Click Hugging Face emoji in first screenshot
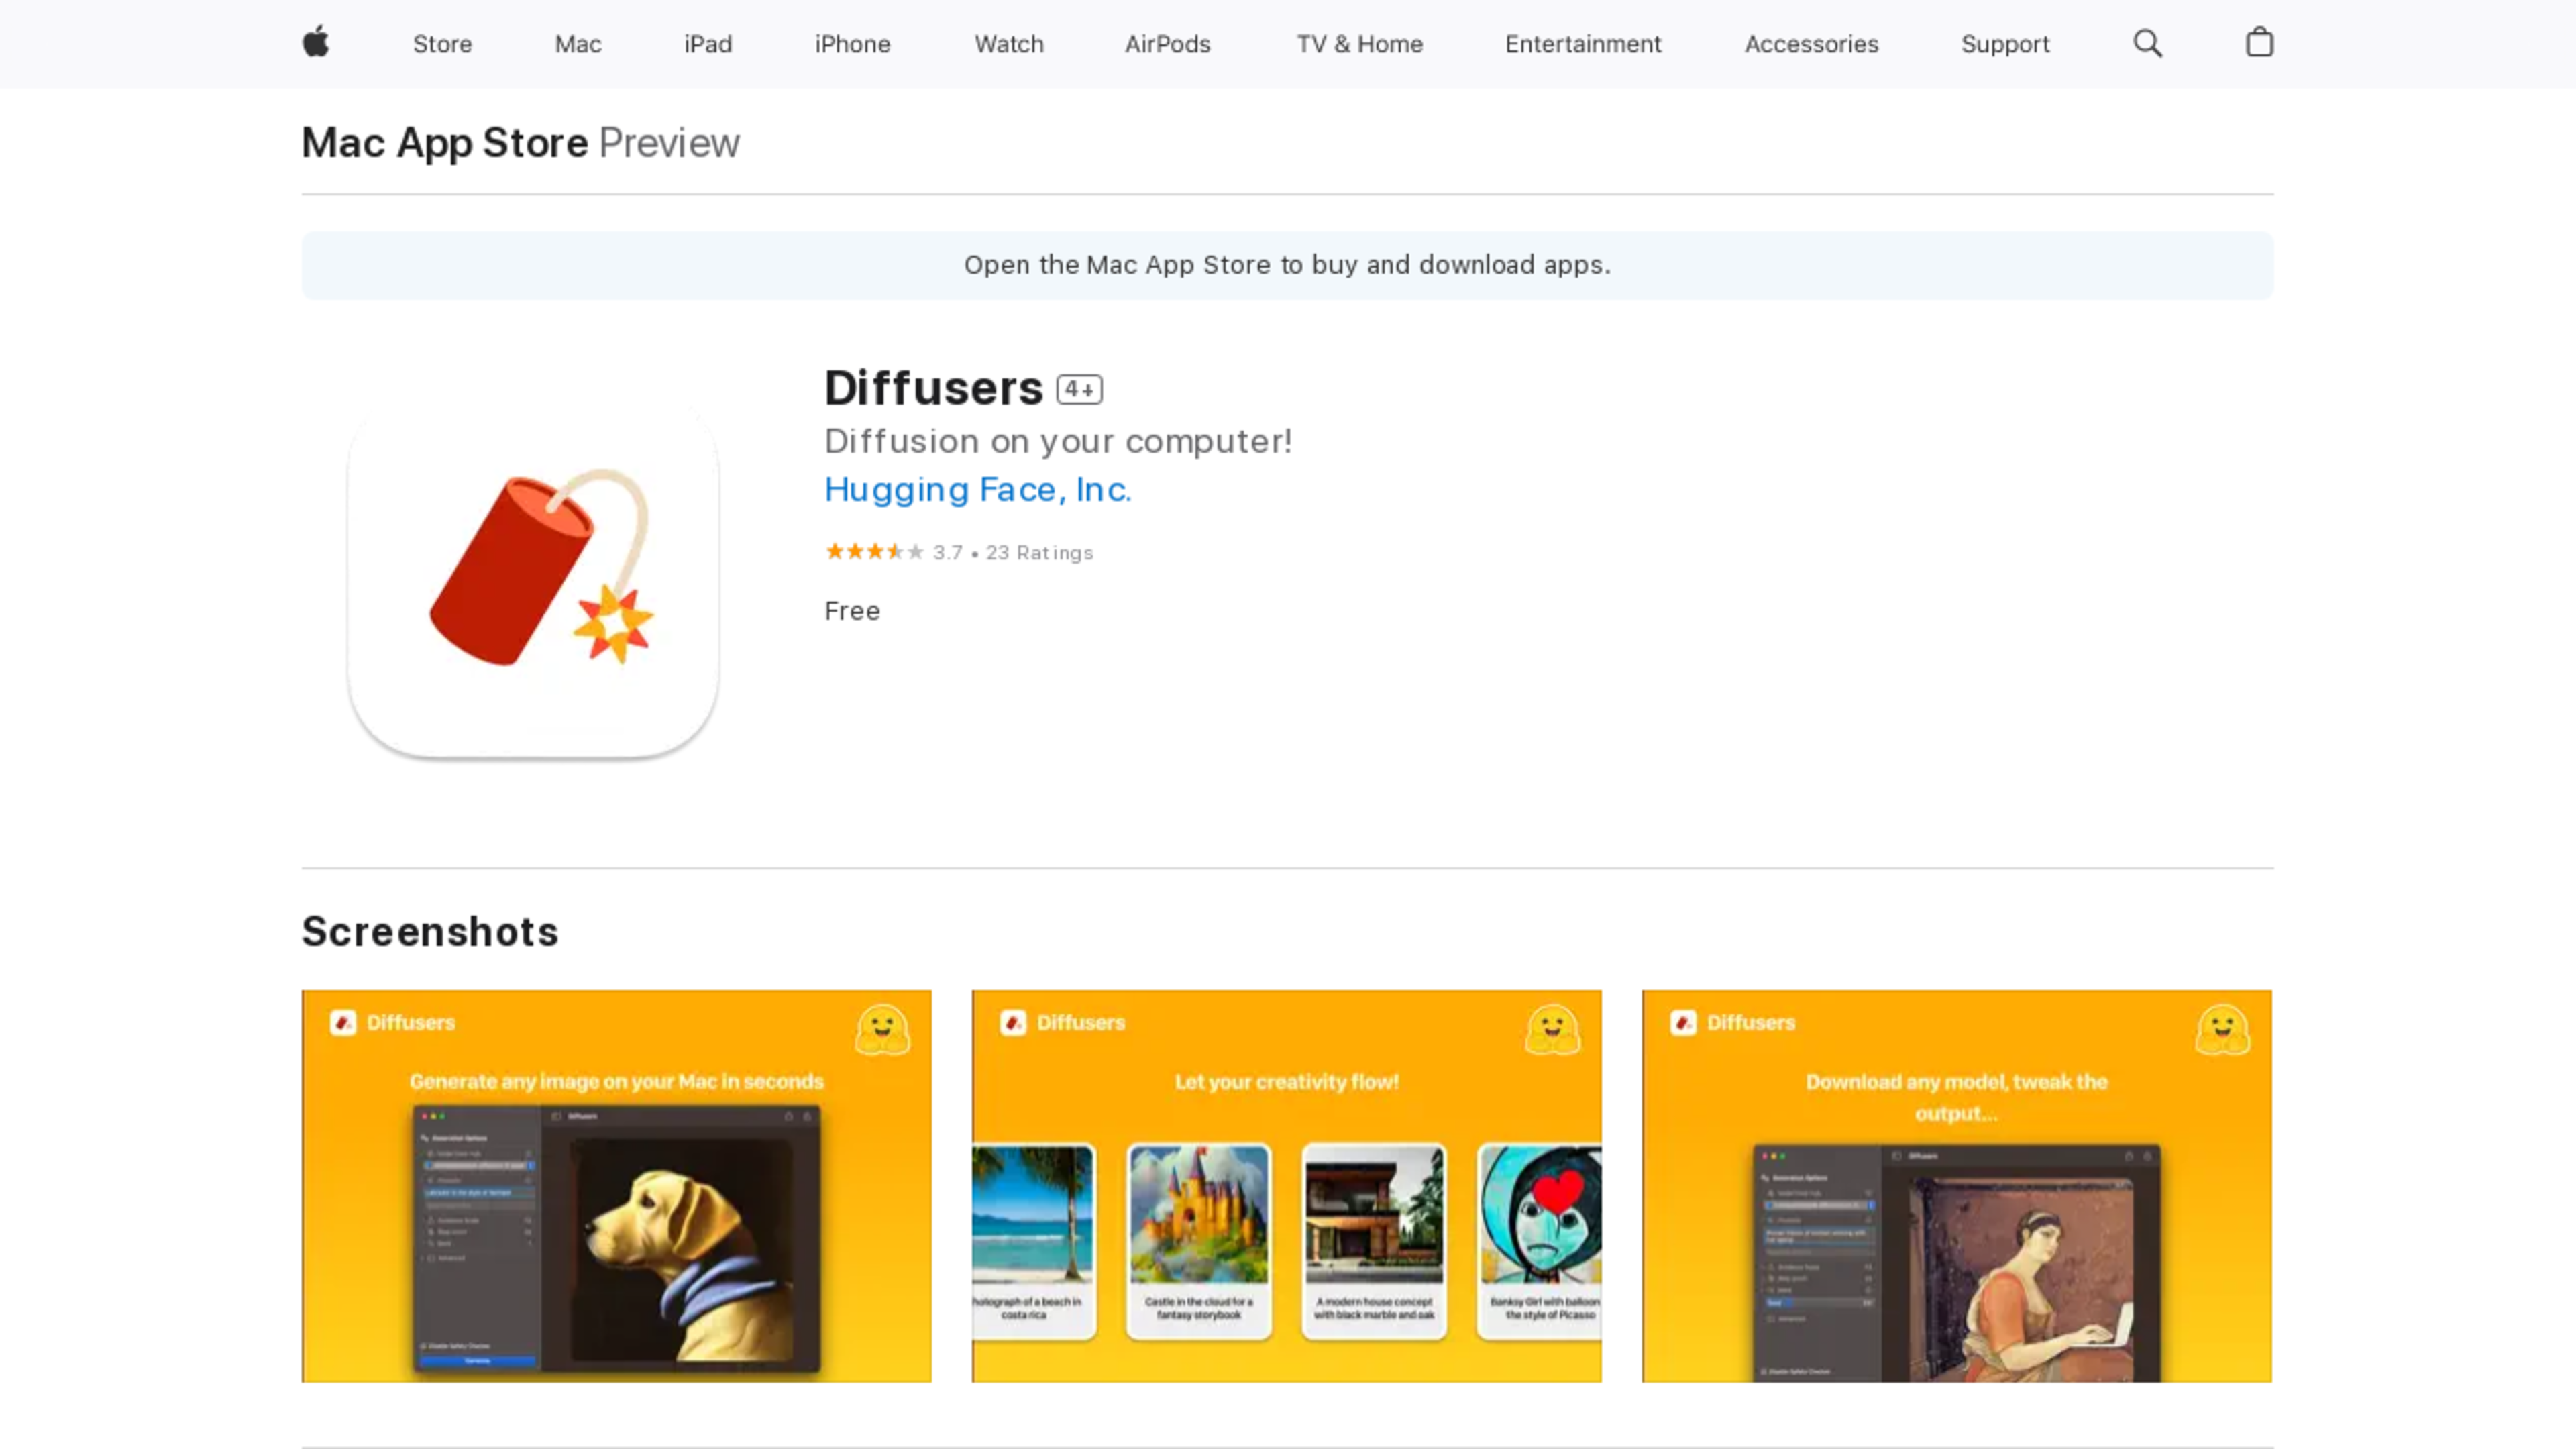Screen dimensions: 2576x1449 882,1029
